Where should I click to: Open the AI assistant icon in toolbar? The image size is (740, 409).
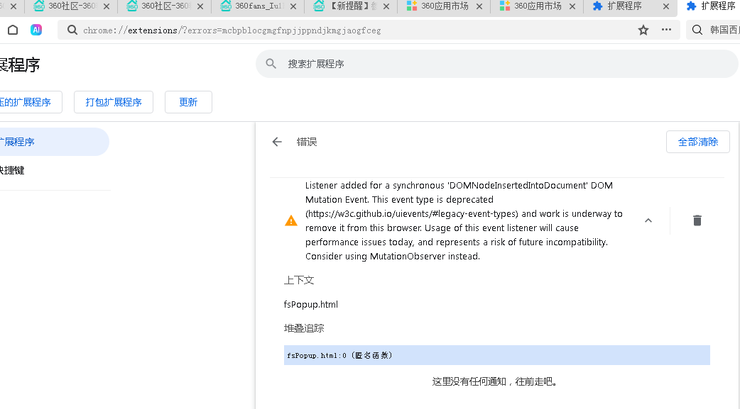point(36,30)
